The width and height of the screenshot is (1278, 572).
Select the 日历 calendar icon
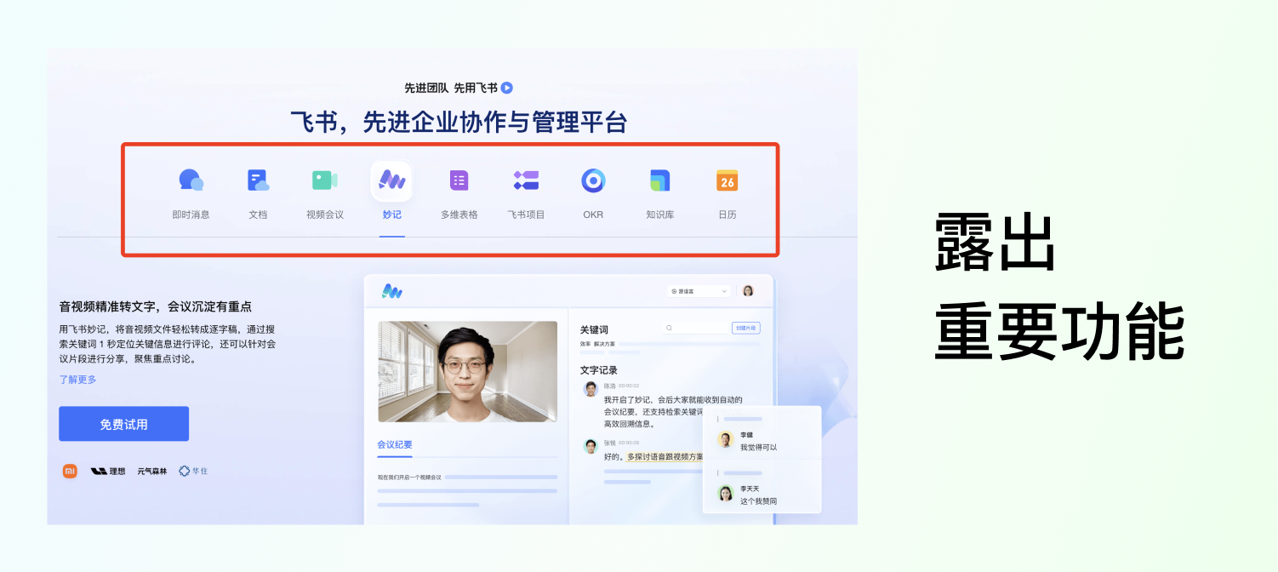pos(727,180)
